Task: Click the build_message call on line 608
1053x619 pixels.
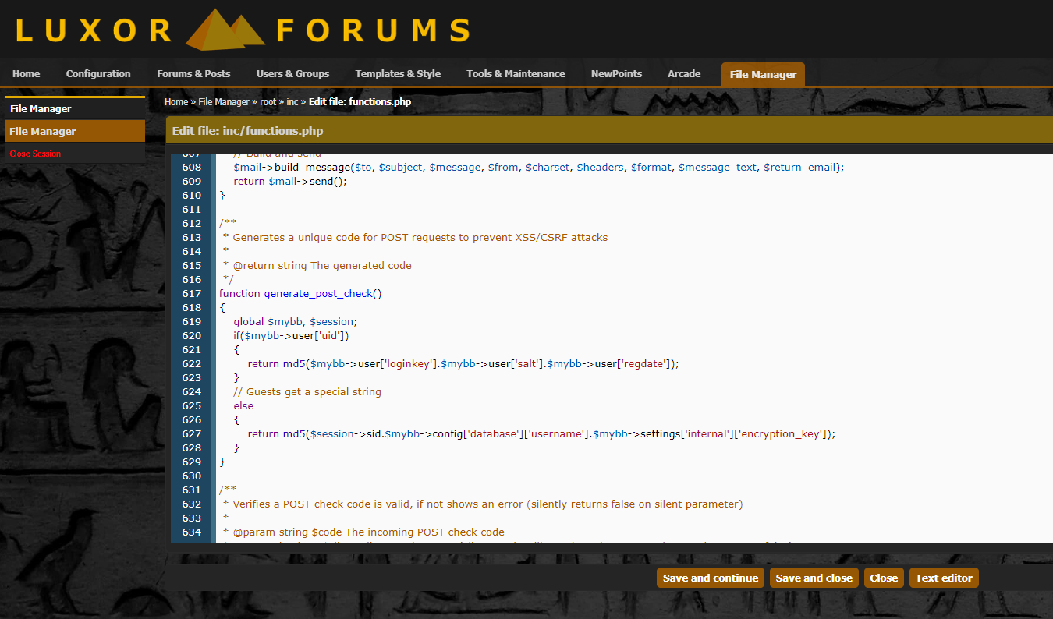Action: [312, 168]
